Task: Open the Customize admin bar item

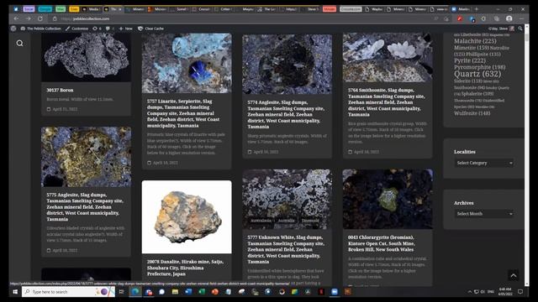Action: (x=76, y=29)
